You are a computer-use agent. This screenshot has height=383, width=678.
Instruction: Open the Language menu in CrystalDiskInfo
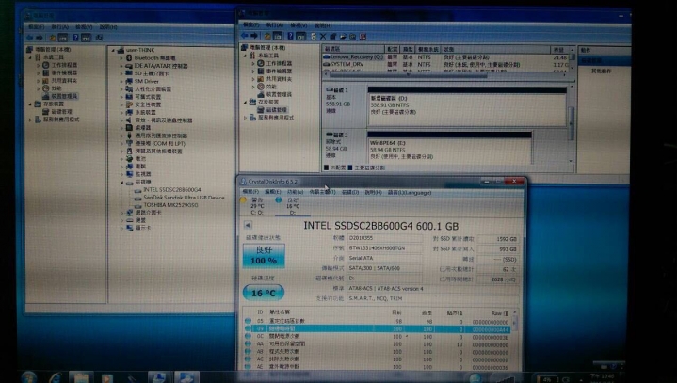pos(409,192)
